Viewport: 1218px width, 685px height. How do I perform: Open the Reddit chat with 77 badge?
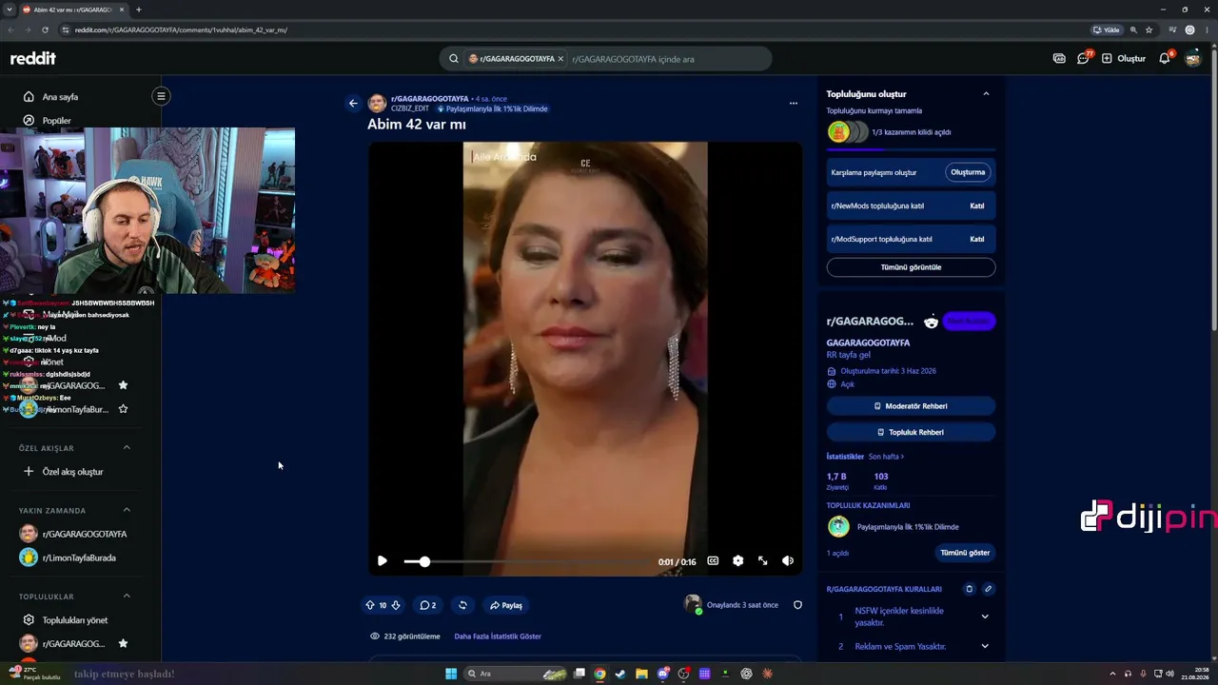coord(1084,58)
